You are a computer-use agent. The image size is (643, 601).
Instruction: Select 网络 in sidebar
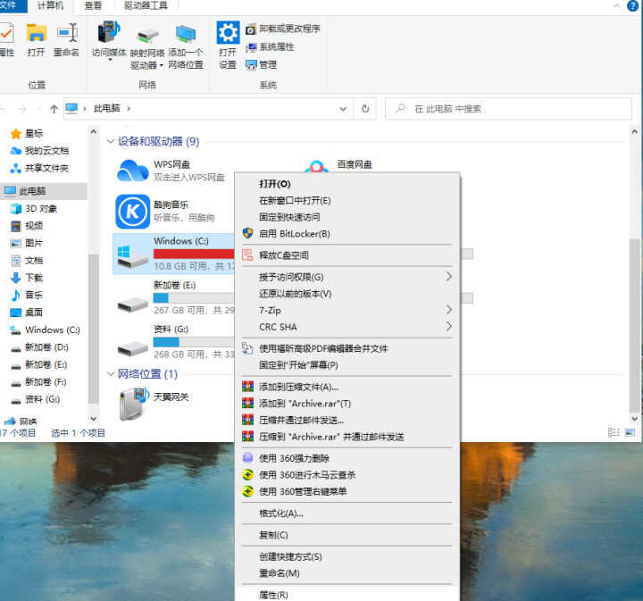tap(21, 421)
